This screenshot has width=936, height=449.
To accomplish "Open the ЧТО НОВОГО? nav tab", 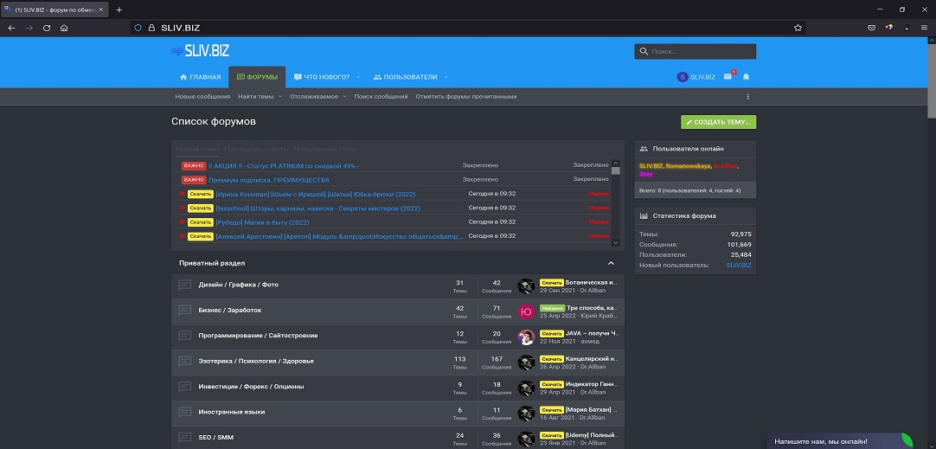I will 322,77.
